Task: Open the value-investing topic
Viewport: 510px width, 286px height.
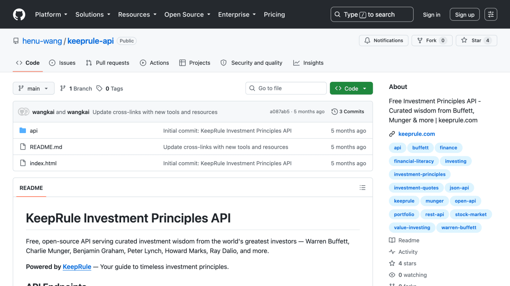Action: click(412, 228)
